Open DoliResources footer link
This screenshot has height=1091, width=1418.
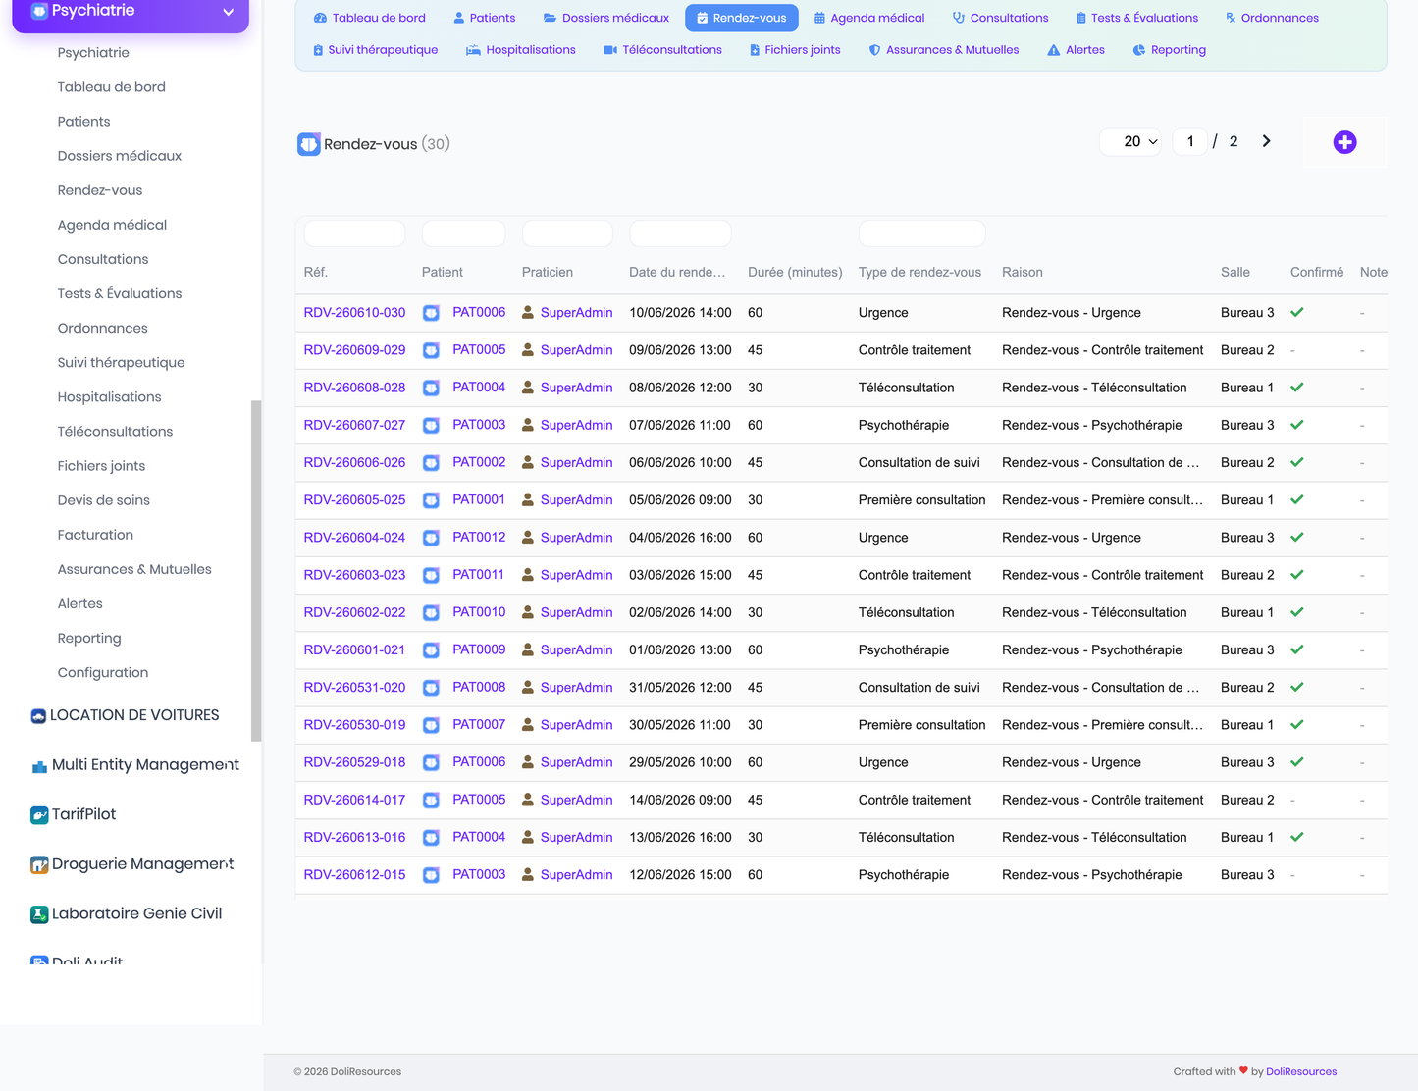1301,1071
